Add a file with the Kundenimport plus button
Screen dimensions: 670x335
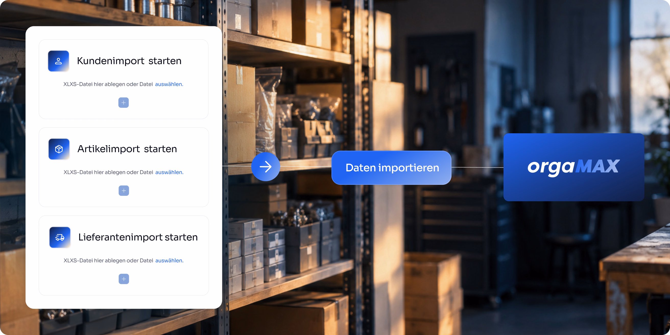[x=124, y=102]
